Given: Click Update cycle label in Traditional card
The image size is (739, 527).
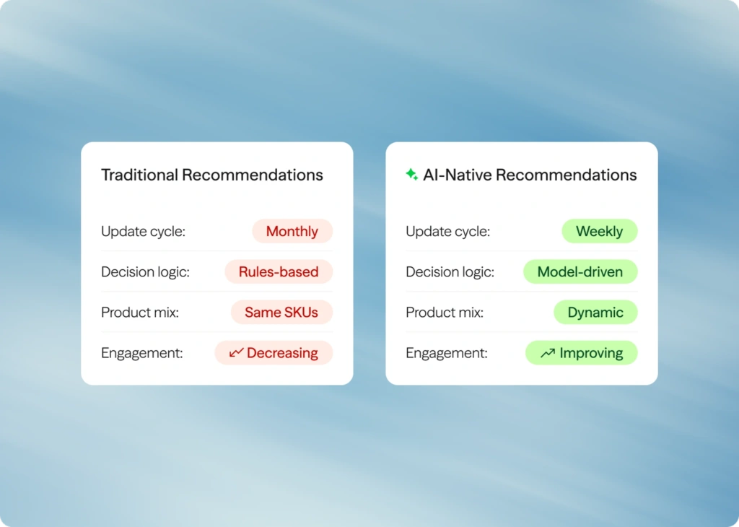Looking at the screenshot, I should [x=144, y=232].
